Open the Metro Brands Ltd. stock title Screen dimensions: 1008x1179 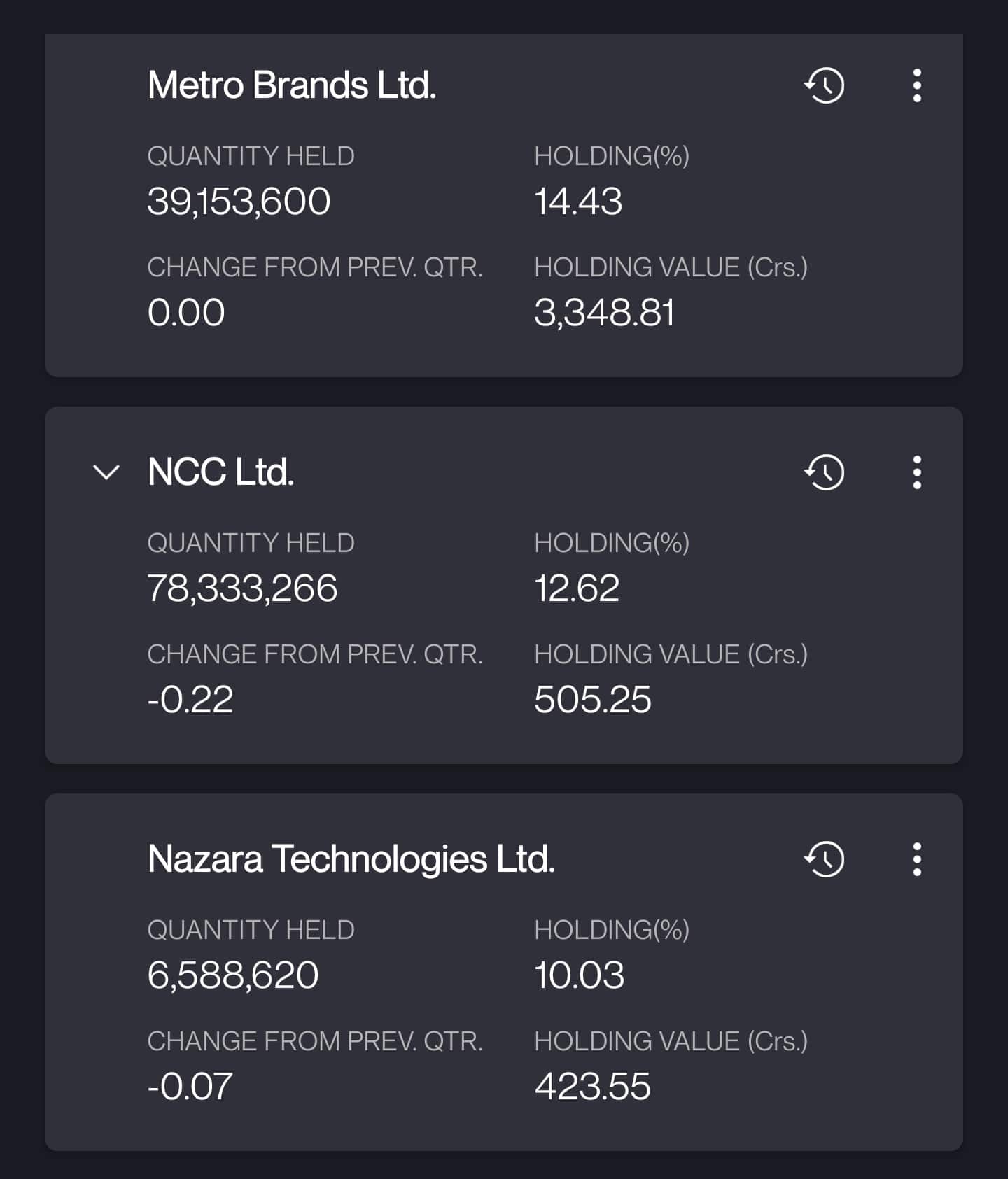tap(292, 85)
